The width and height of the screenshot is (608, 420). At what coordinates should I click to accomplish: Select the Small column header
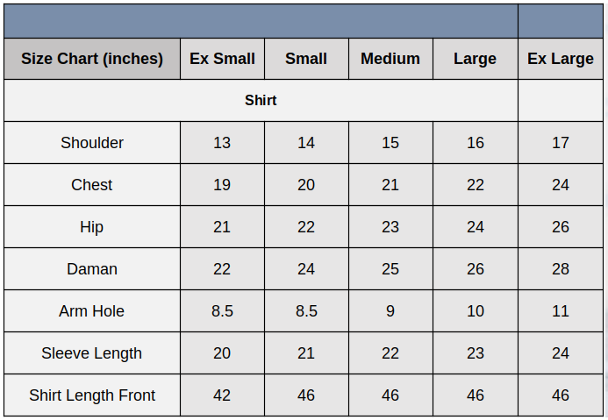(x=306, y=59)
